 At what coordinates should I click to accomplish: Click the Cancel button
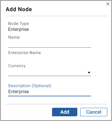click(x=94, y=112)
